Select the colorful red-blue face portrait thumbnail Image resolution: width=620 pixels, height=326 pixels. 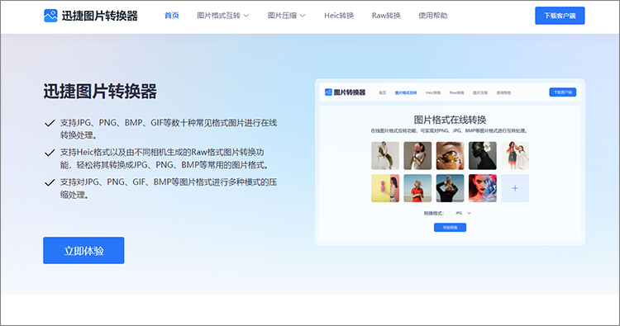click(483, 188)
